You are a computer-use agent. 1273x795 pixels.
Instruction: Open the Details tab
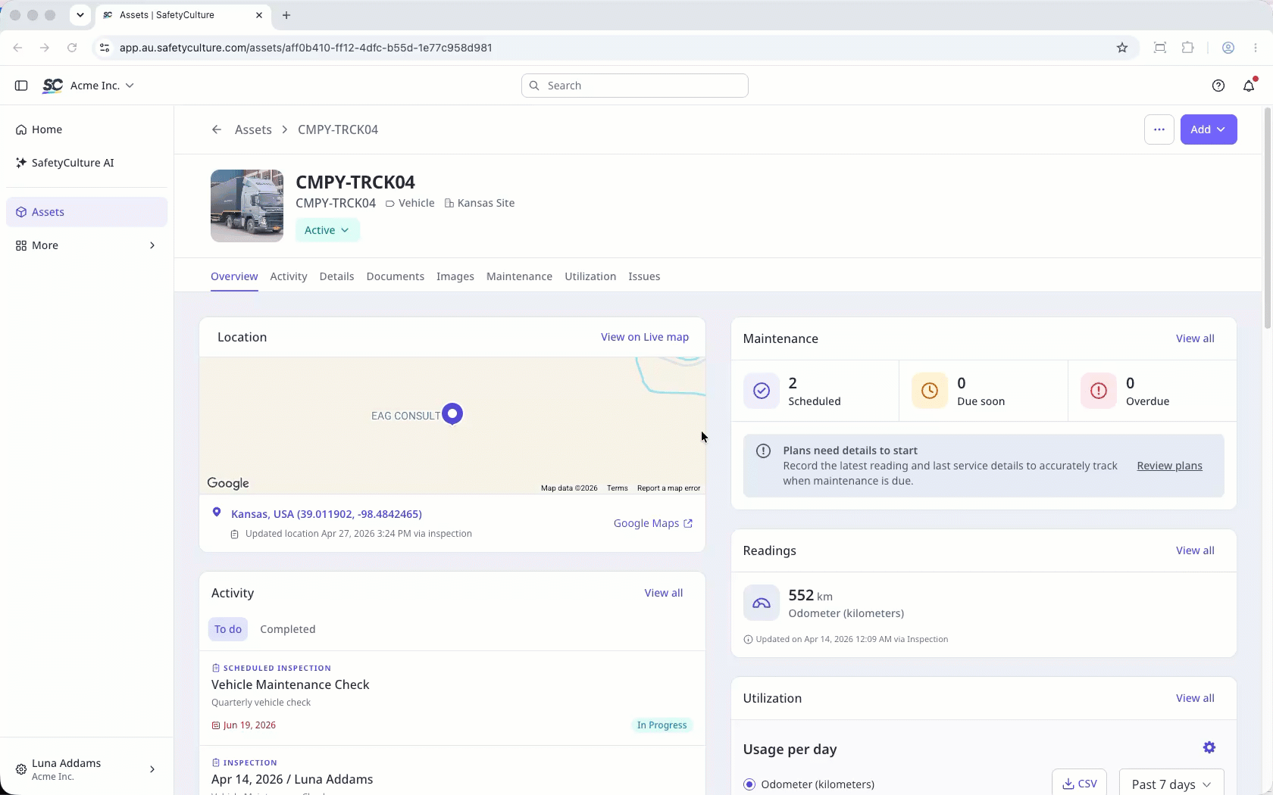pyautogui.click(x=336, y=276)
